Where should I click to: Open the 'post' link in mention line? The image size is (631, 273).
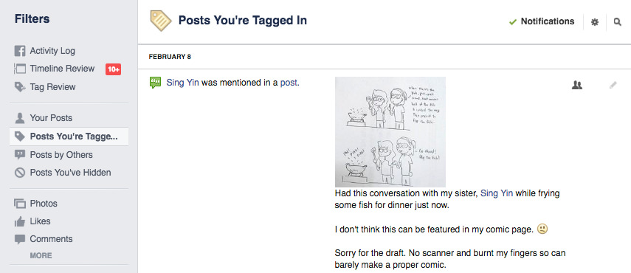pos(289,83)
